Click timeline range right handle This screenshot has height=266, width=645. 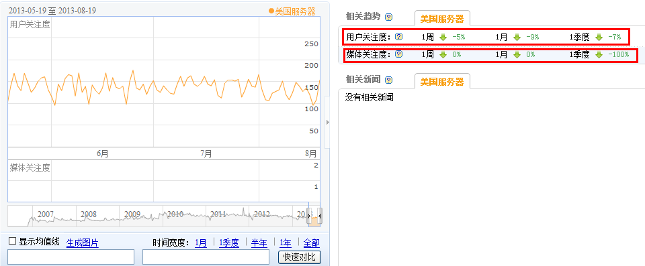[x=320, y=216]
